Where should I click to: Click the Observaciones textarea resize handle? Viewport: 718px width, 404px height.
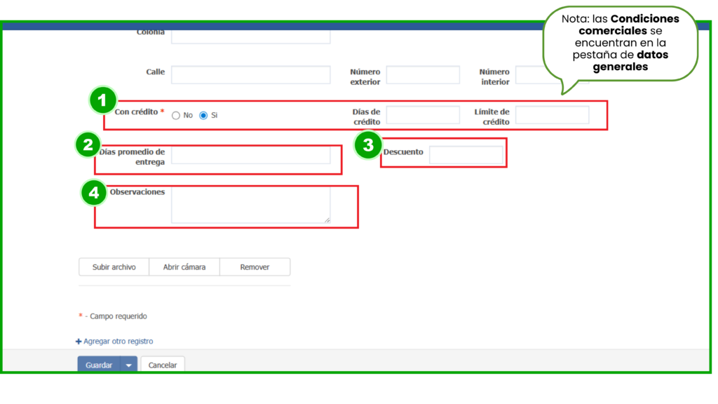pyautogui.click(x=327, y=220)
